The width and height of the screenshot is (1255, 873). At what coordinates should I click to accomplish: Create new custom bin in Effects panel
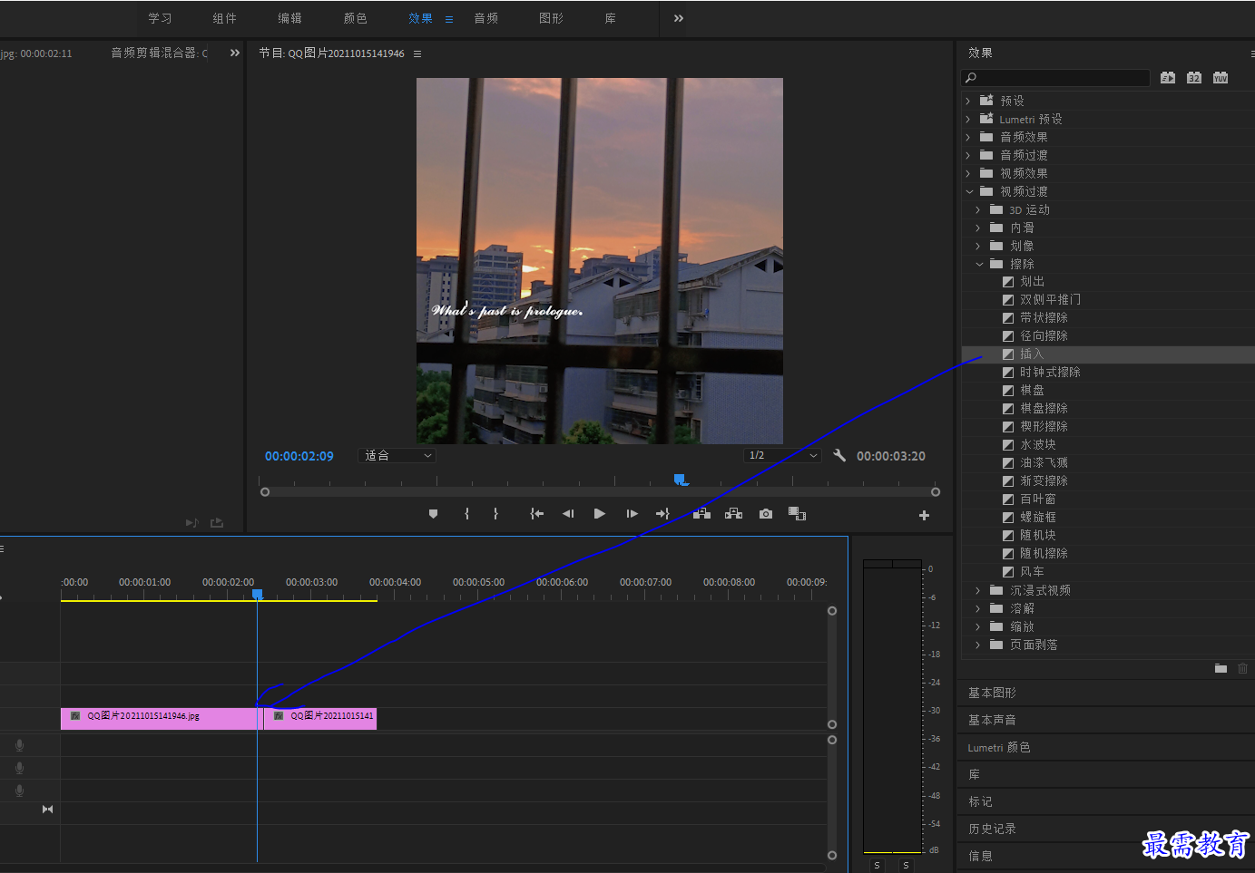pos(1221,668)
